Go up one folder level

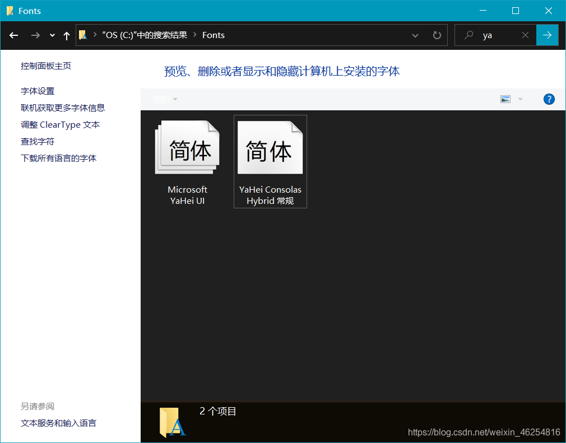click(67, 35)
